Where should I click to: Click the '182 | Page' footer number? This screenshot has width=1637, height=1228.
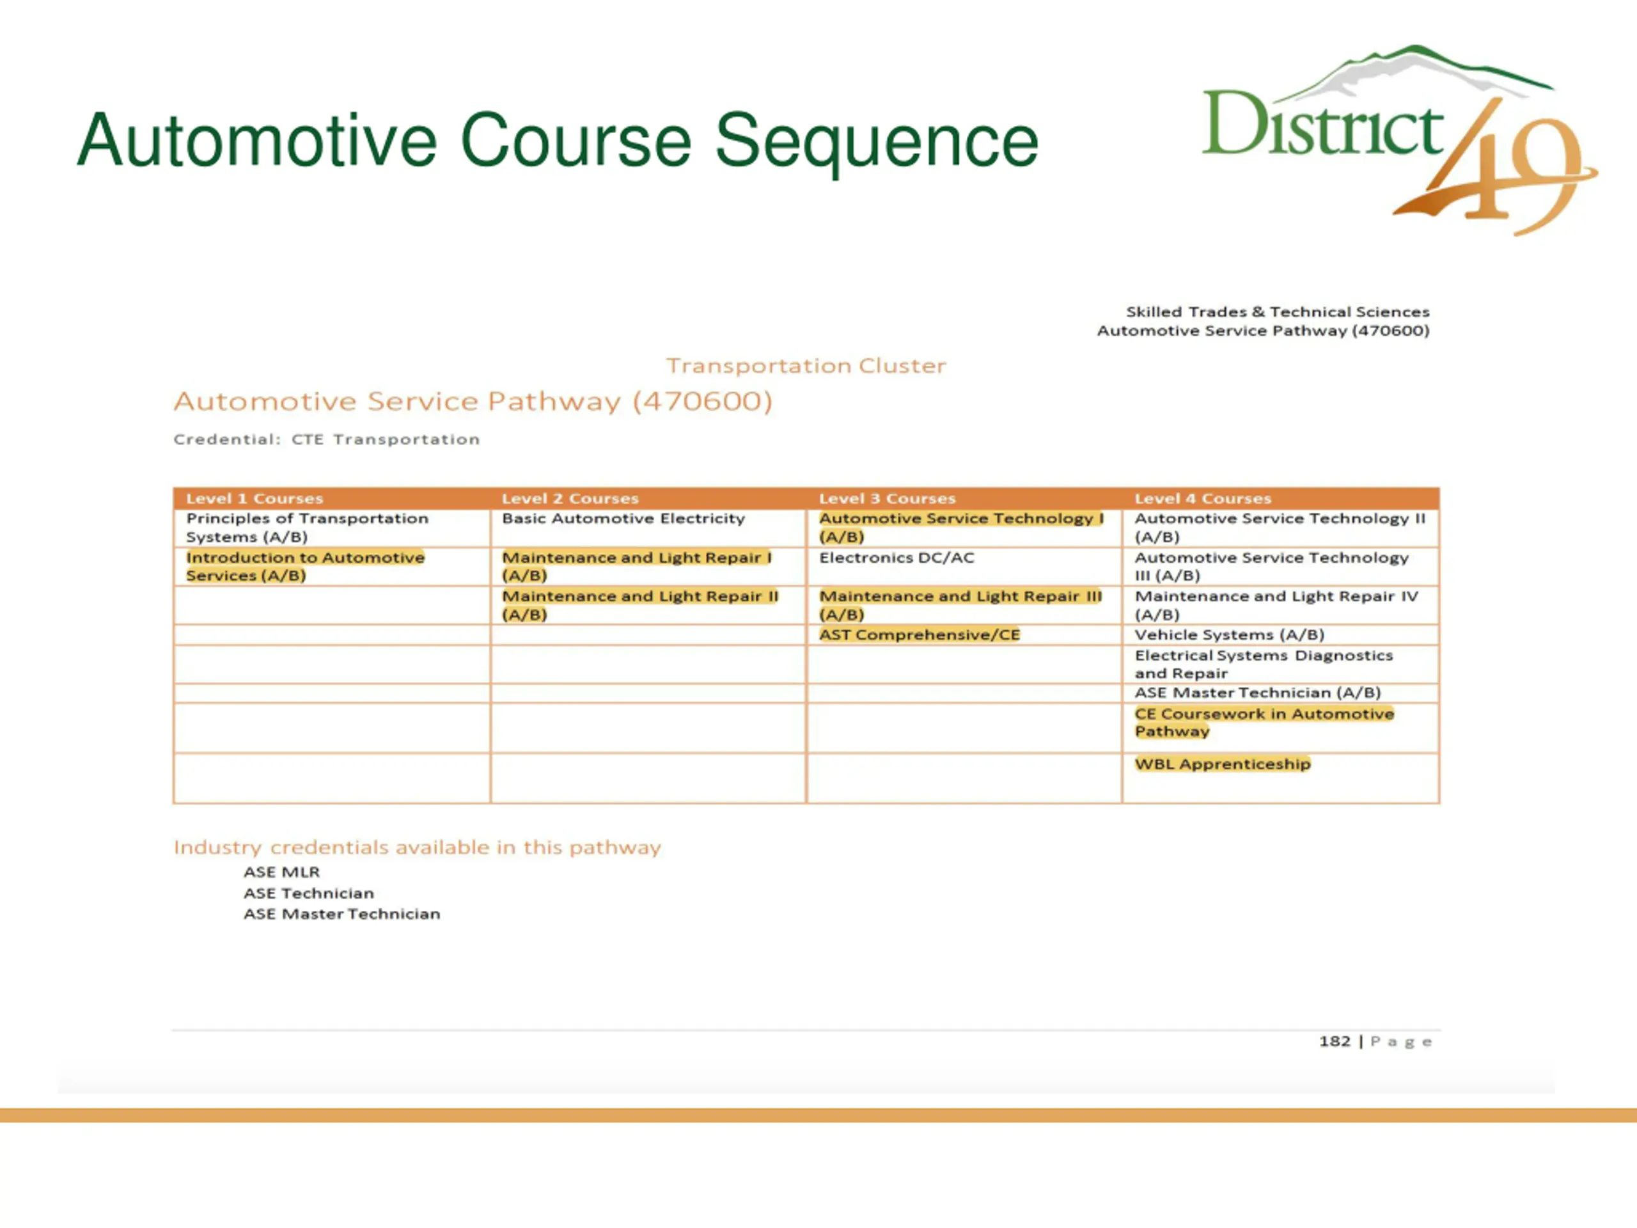click(x=1375, y=1041)
